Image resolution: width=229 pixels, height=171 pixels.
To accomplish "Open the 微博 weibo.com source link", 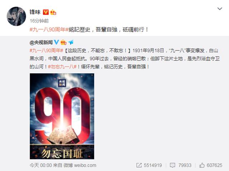I will (80, 165).
